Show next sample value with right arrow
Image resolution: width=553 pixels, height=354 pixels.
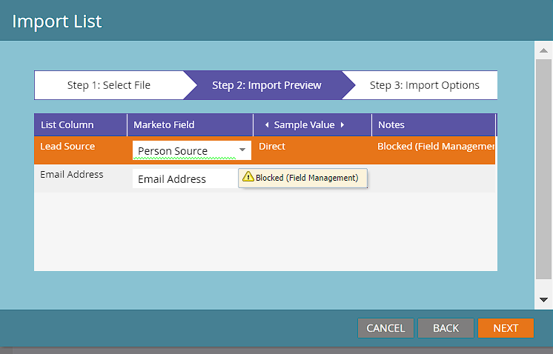click(x=342, y=124)
